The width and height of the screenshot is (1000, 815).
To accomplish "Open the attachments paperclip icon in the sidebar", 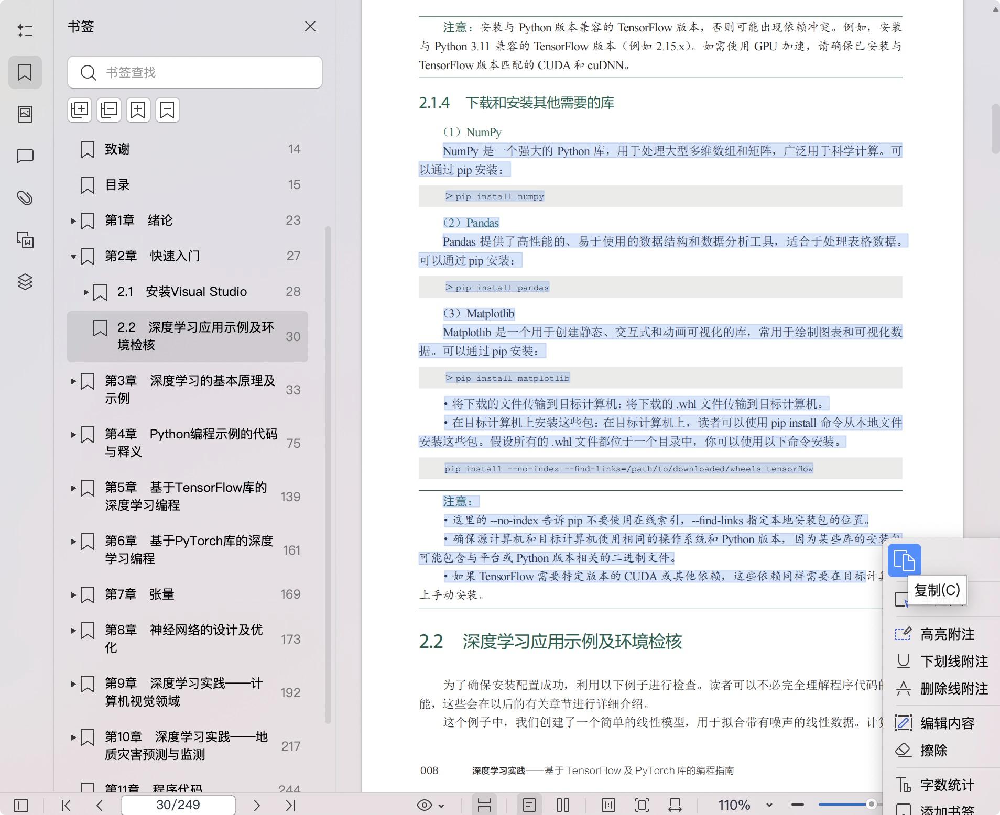I will click(x=25, y=198).
